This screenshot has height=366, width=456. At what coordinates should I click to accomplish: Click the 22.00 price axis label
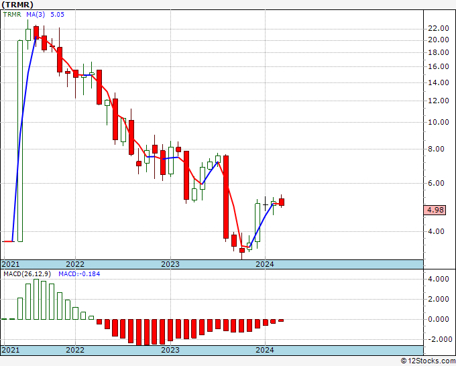tap(439, 29)
